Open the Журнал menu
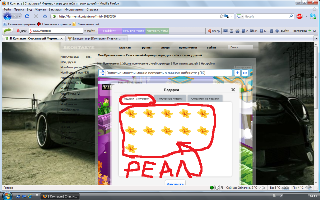 click(x=40, y=9)
